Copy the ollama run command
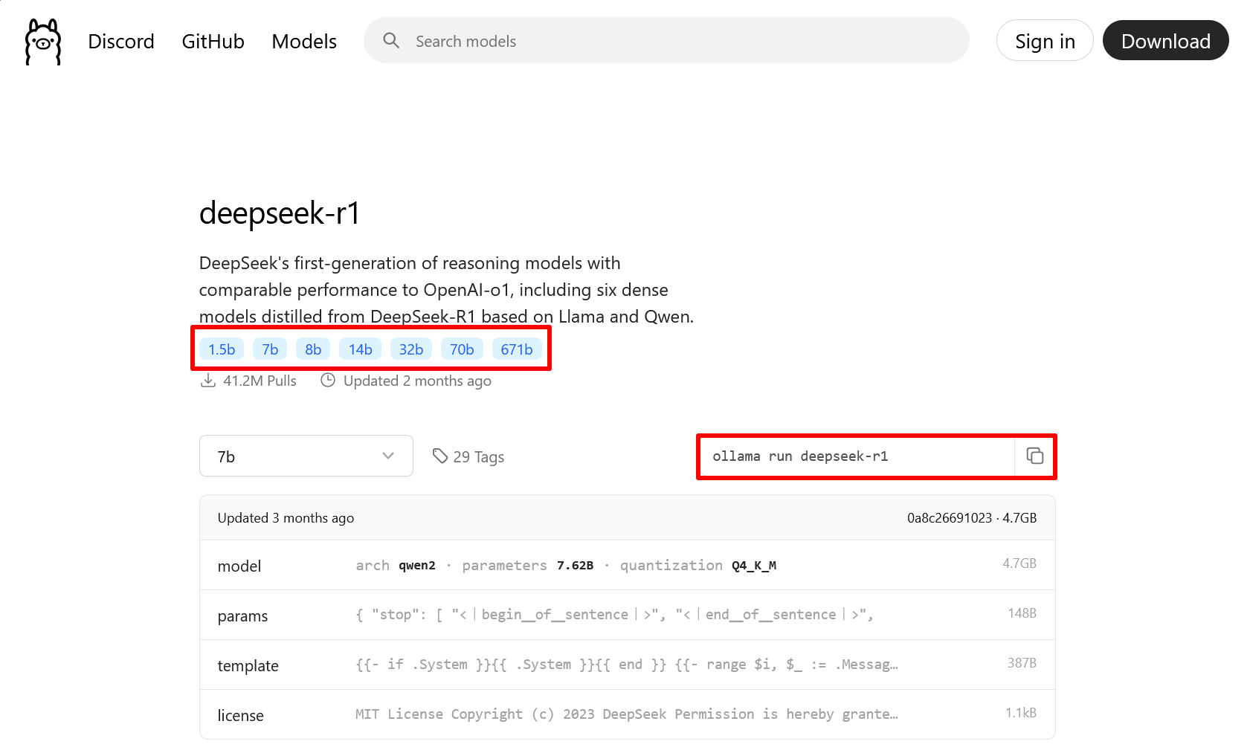Screen dimensions: 1250x753 tap(1034, 456)
